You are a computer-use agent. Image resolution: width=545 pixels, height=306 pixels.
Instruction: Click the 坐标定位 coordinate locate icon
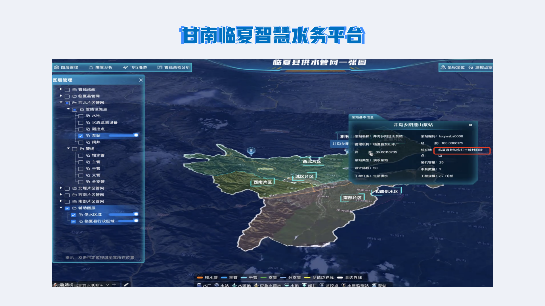pos(443,67)
